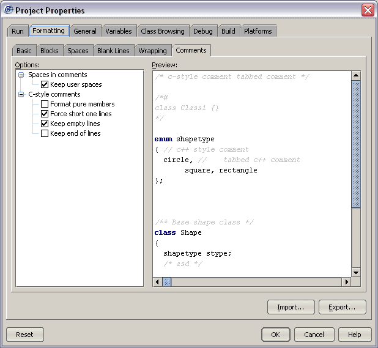
Task: Enable the Format pure members option
Action: (45, 104)
